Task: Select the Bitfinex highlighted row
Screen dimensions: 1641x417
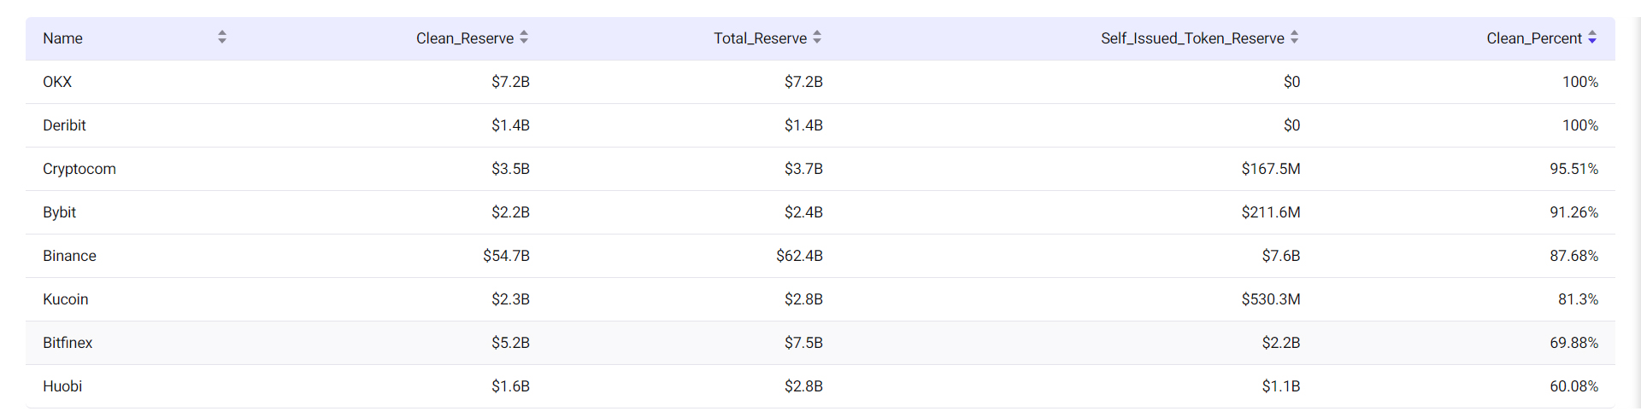Action: (x=68, y=343)
